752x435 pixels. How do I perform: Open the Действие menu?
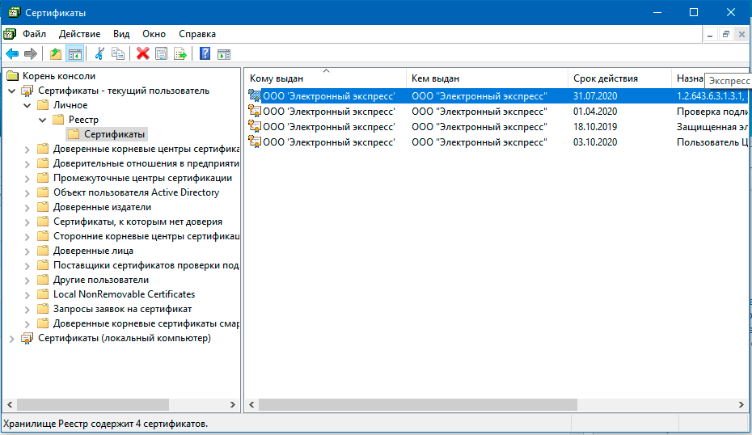coord(79,34)
